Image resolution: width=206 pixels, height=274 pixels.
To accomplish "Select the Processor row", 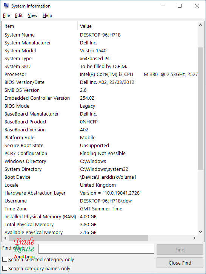I will pyautogui.click(x=100, y=74).
